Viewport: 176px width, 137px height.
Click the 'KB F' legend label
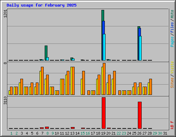[172, 125]
